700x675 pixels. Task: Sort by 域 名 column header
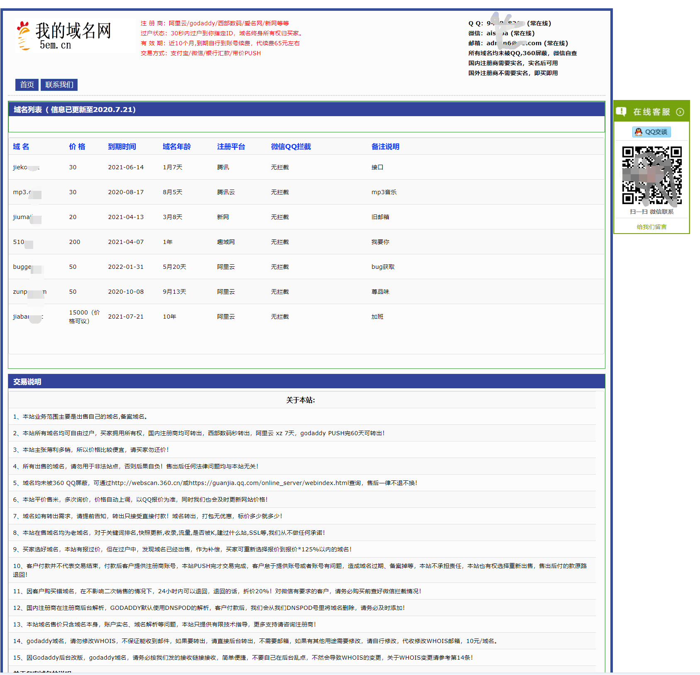21,146
